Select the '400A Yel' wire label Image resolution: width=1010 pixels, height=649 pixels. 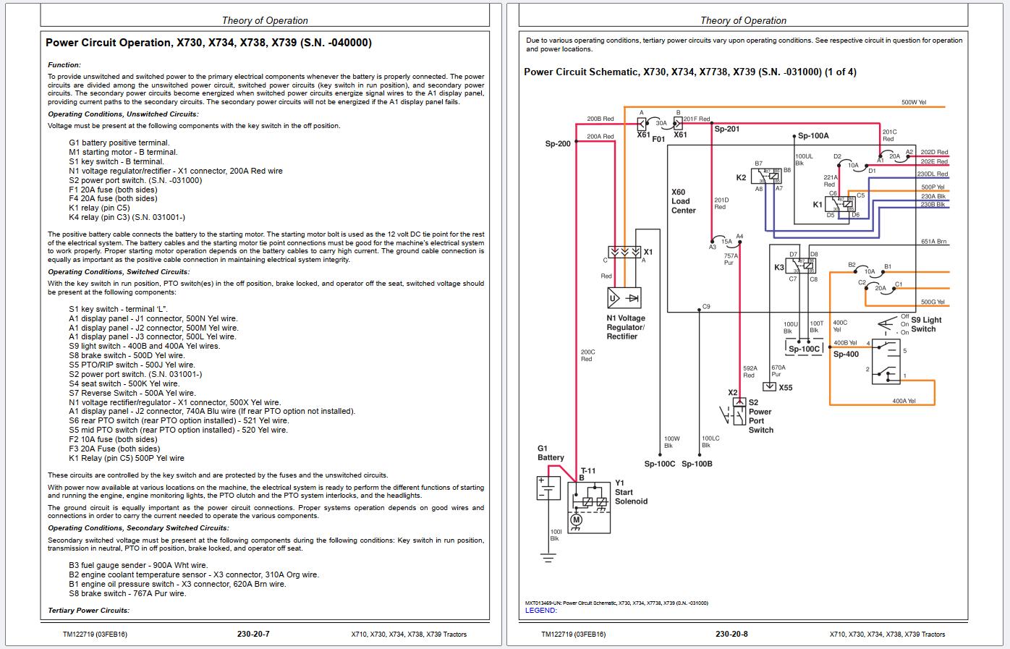click(x=904, y=401)
